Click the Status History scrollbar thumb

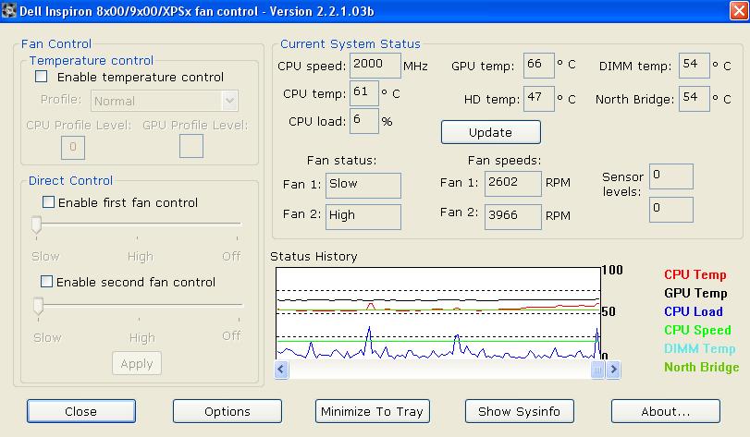(x=598, y=370)
